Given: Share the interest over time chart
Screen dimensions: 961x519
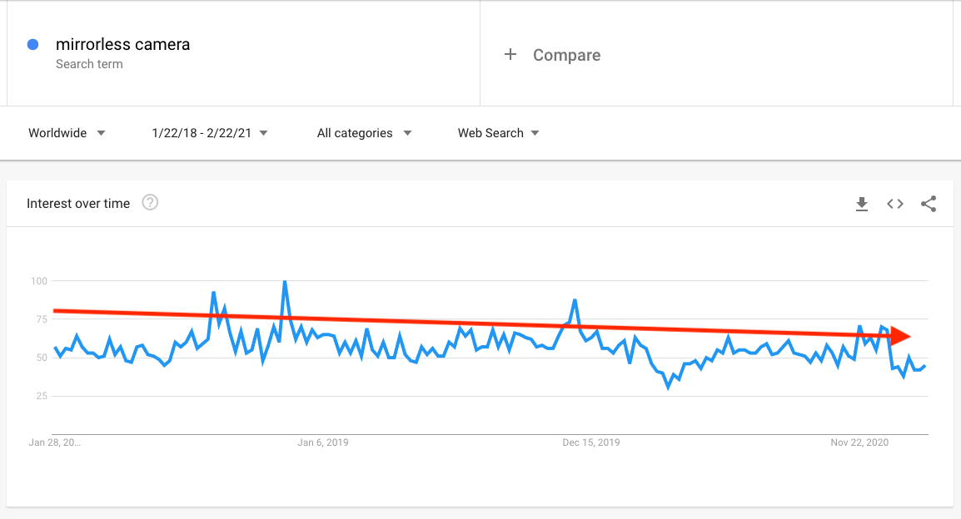Looking at the screenshot, I should (929, 204).
